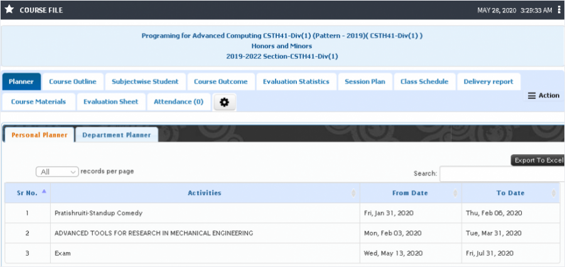Open the Evaluation Statistics tab

pos(296,81)
